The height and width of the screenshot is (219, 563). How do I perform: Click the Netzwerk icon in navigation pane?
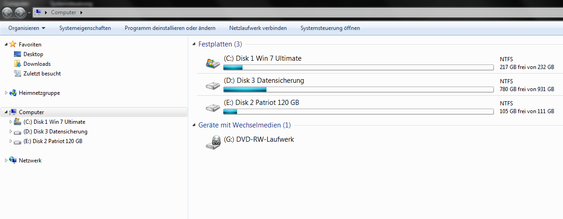[x=13, y=161]
